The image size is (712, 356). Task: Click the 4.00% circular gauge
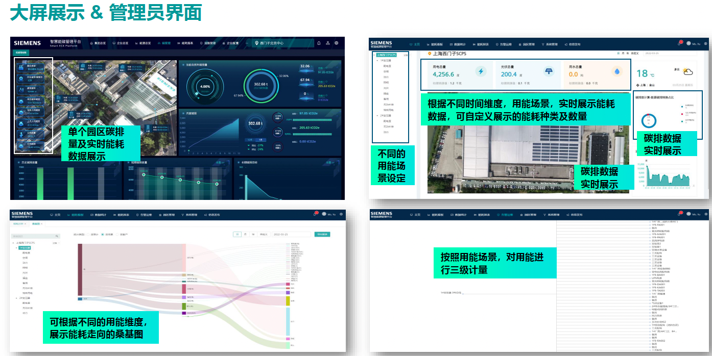[205, 86]
